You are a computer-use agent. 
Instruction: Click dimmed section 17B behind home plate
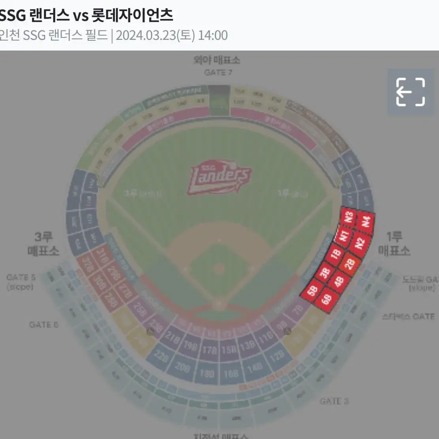click(x=209, y=350)
